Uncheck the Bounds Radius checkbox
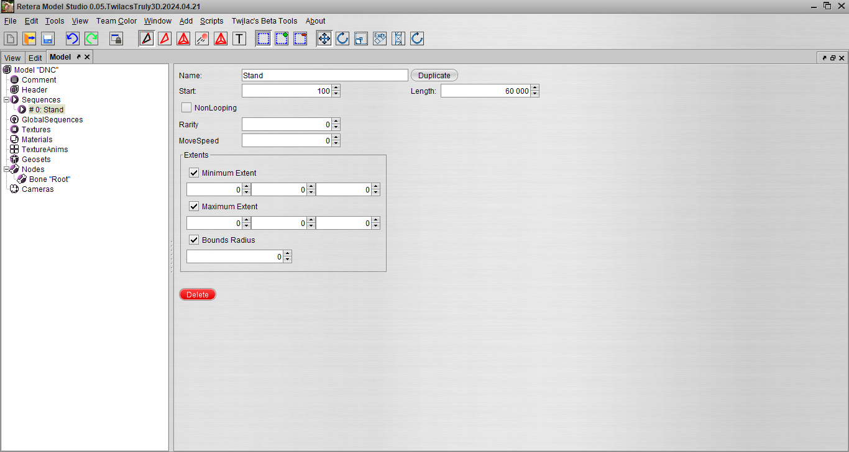Viewport: 849px width, 452px height. 194,240
